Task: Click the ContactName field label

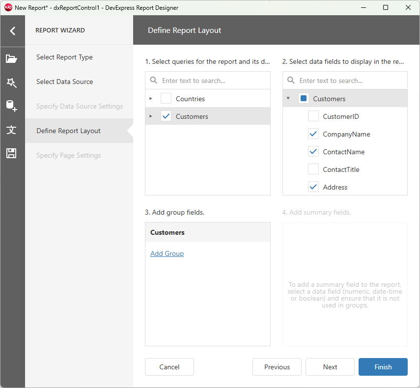Action: tap(344, 152)
